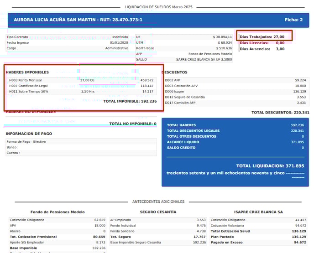The height and width of the screenshot is (253, 314).
Task: Select 'Días Trabajados: 27,00'
Action: pyautogui.click(x=262, y=37)
